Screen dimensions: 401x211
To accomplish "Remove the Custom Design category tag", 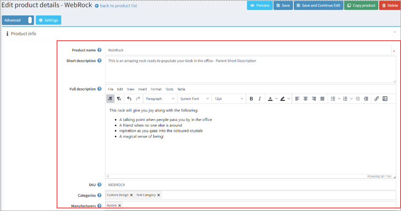I will tap(131, 195).
